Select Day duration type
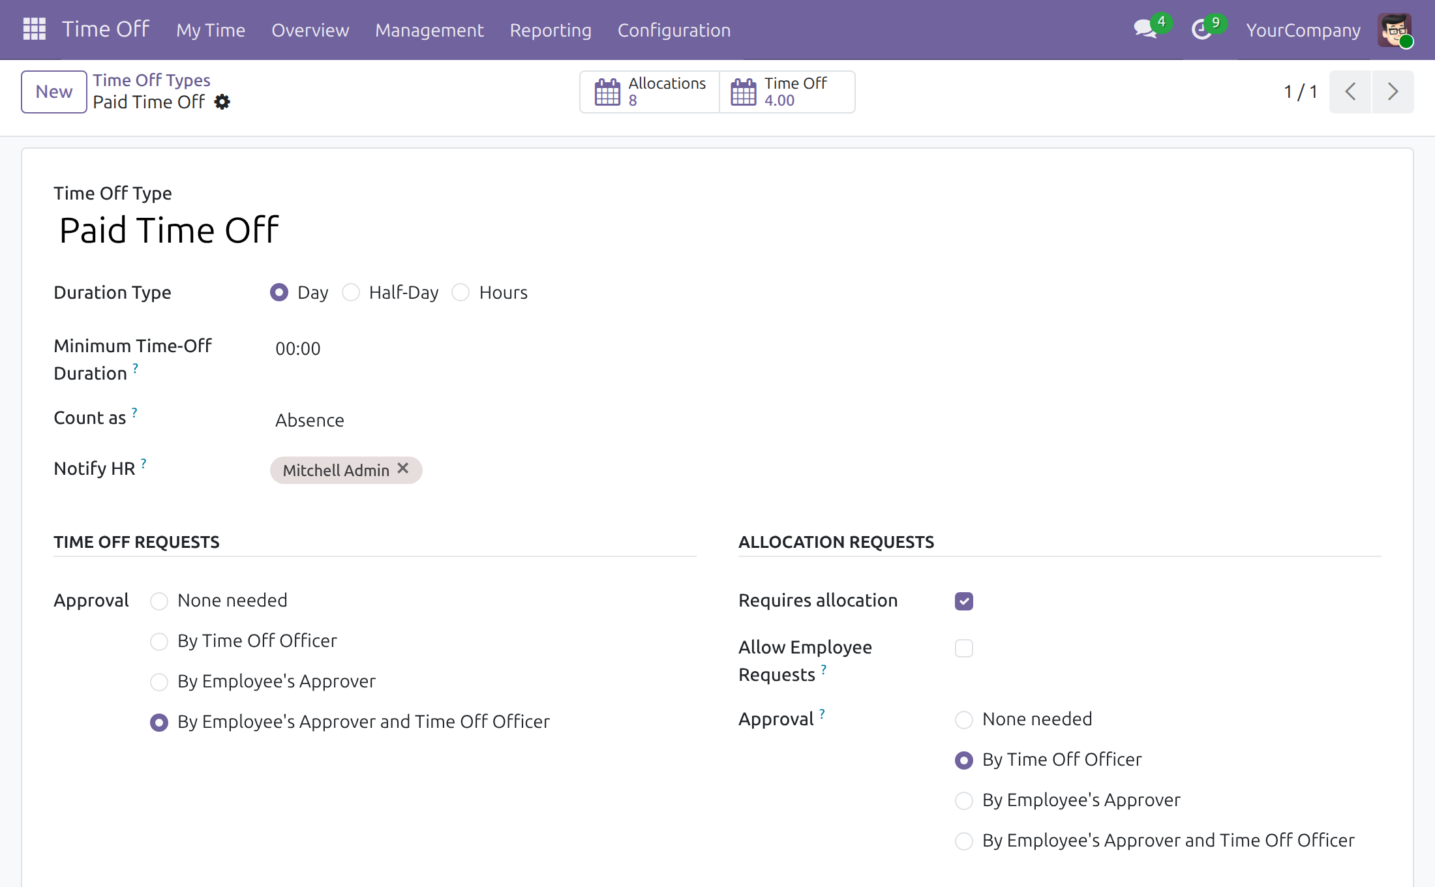 tap(279, 292)
